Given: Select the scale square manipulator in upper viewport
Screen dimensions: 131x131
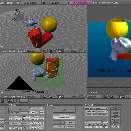Looking at the screenshot, I should point(69,51).
